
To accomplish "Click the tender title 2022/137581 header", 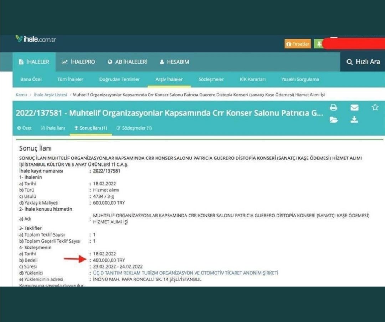I will tap(169, 113).
